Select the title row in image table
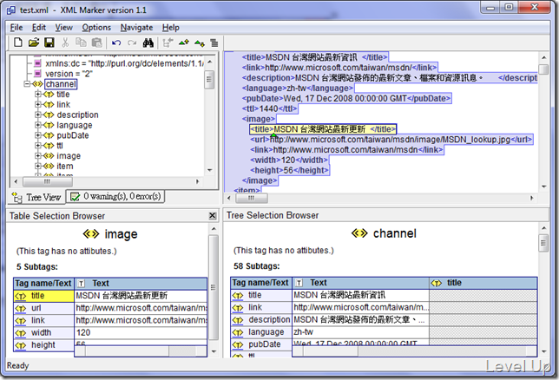This screenshot has height=380, width=559. tap(110, 296)
